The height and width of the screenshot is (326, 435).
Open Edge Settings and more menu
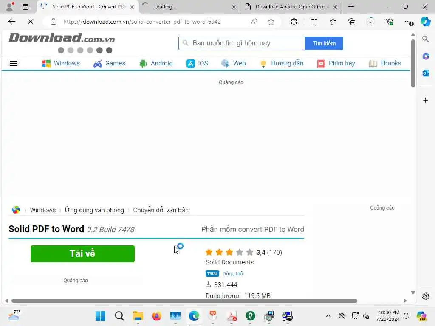pyautogui.click(x=408, y=22)
